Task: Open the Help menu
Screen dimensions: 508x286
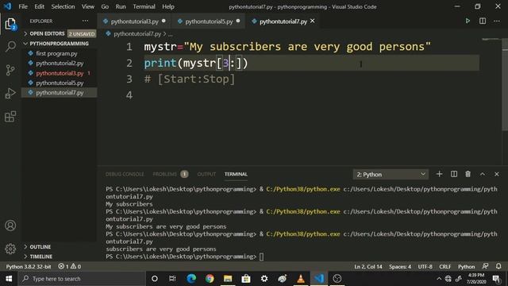Action: coord(168,6)
